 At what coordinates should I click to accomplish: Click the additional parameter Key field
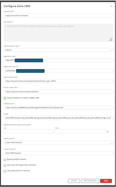[x=29, y=131]
